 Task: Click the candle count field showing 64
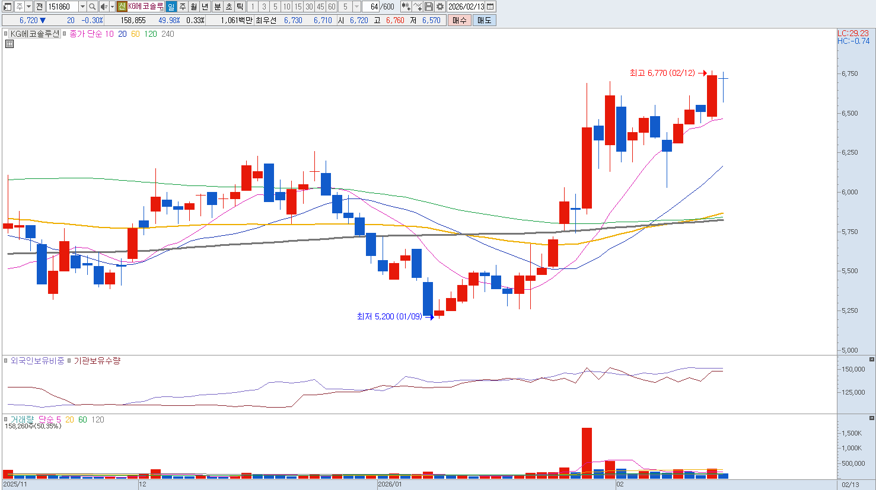[x=371, y=7]
